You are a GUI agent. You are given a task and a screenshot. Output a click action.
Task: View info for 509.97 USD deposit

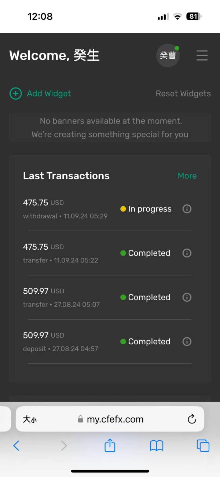[x=187, y=341]
